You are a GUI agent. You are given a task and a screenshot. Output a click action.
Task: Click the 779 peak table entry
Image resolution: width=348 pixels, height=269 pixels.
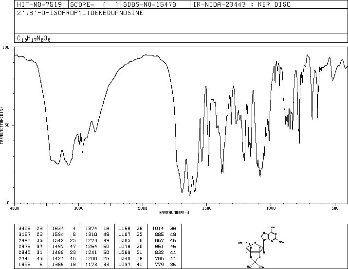point(159,264)
